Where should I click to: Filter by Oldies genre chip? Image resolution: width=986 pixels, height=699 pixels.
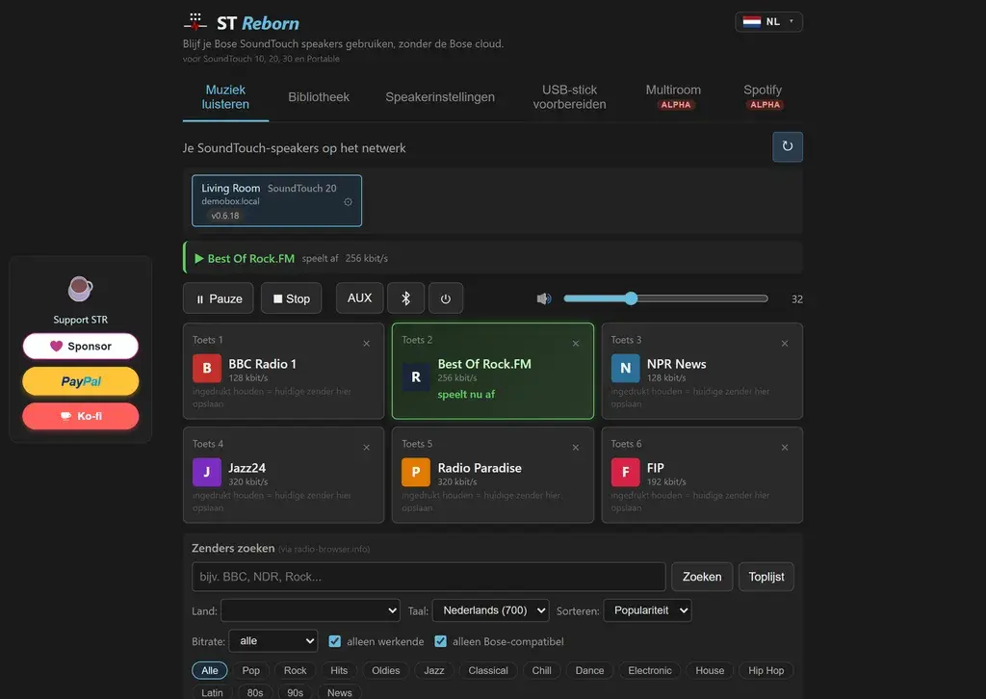click(385, 671)
